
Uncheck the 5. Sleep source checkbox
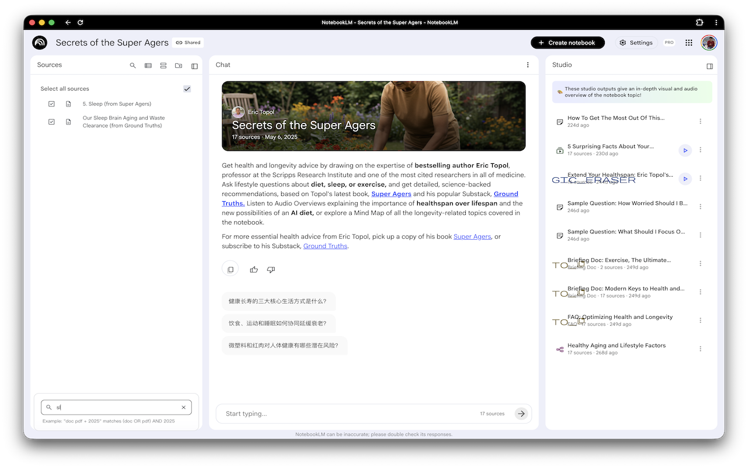51,104
